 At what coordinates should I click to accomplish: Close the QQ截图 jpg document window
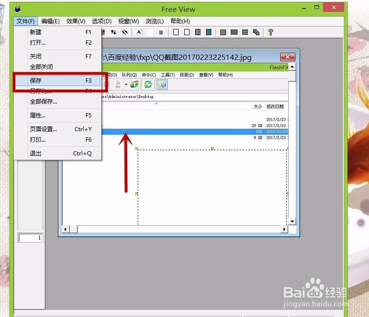coord(288,57)
